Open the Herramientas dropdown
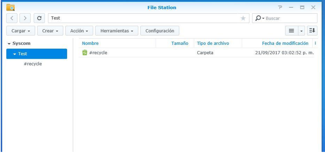Image resolution: width=325 pixels, height=155 pixels. pos(117,31)
